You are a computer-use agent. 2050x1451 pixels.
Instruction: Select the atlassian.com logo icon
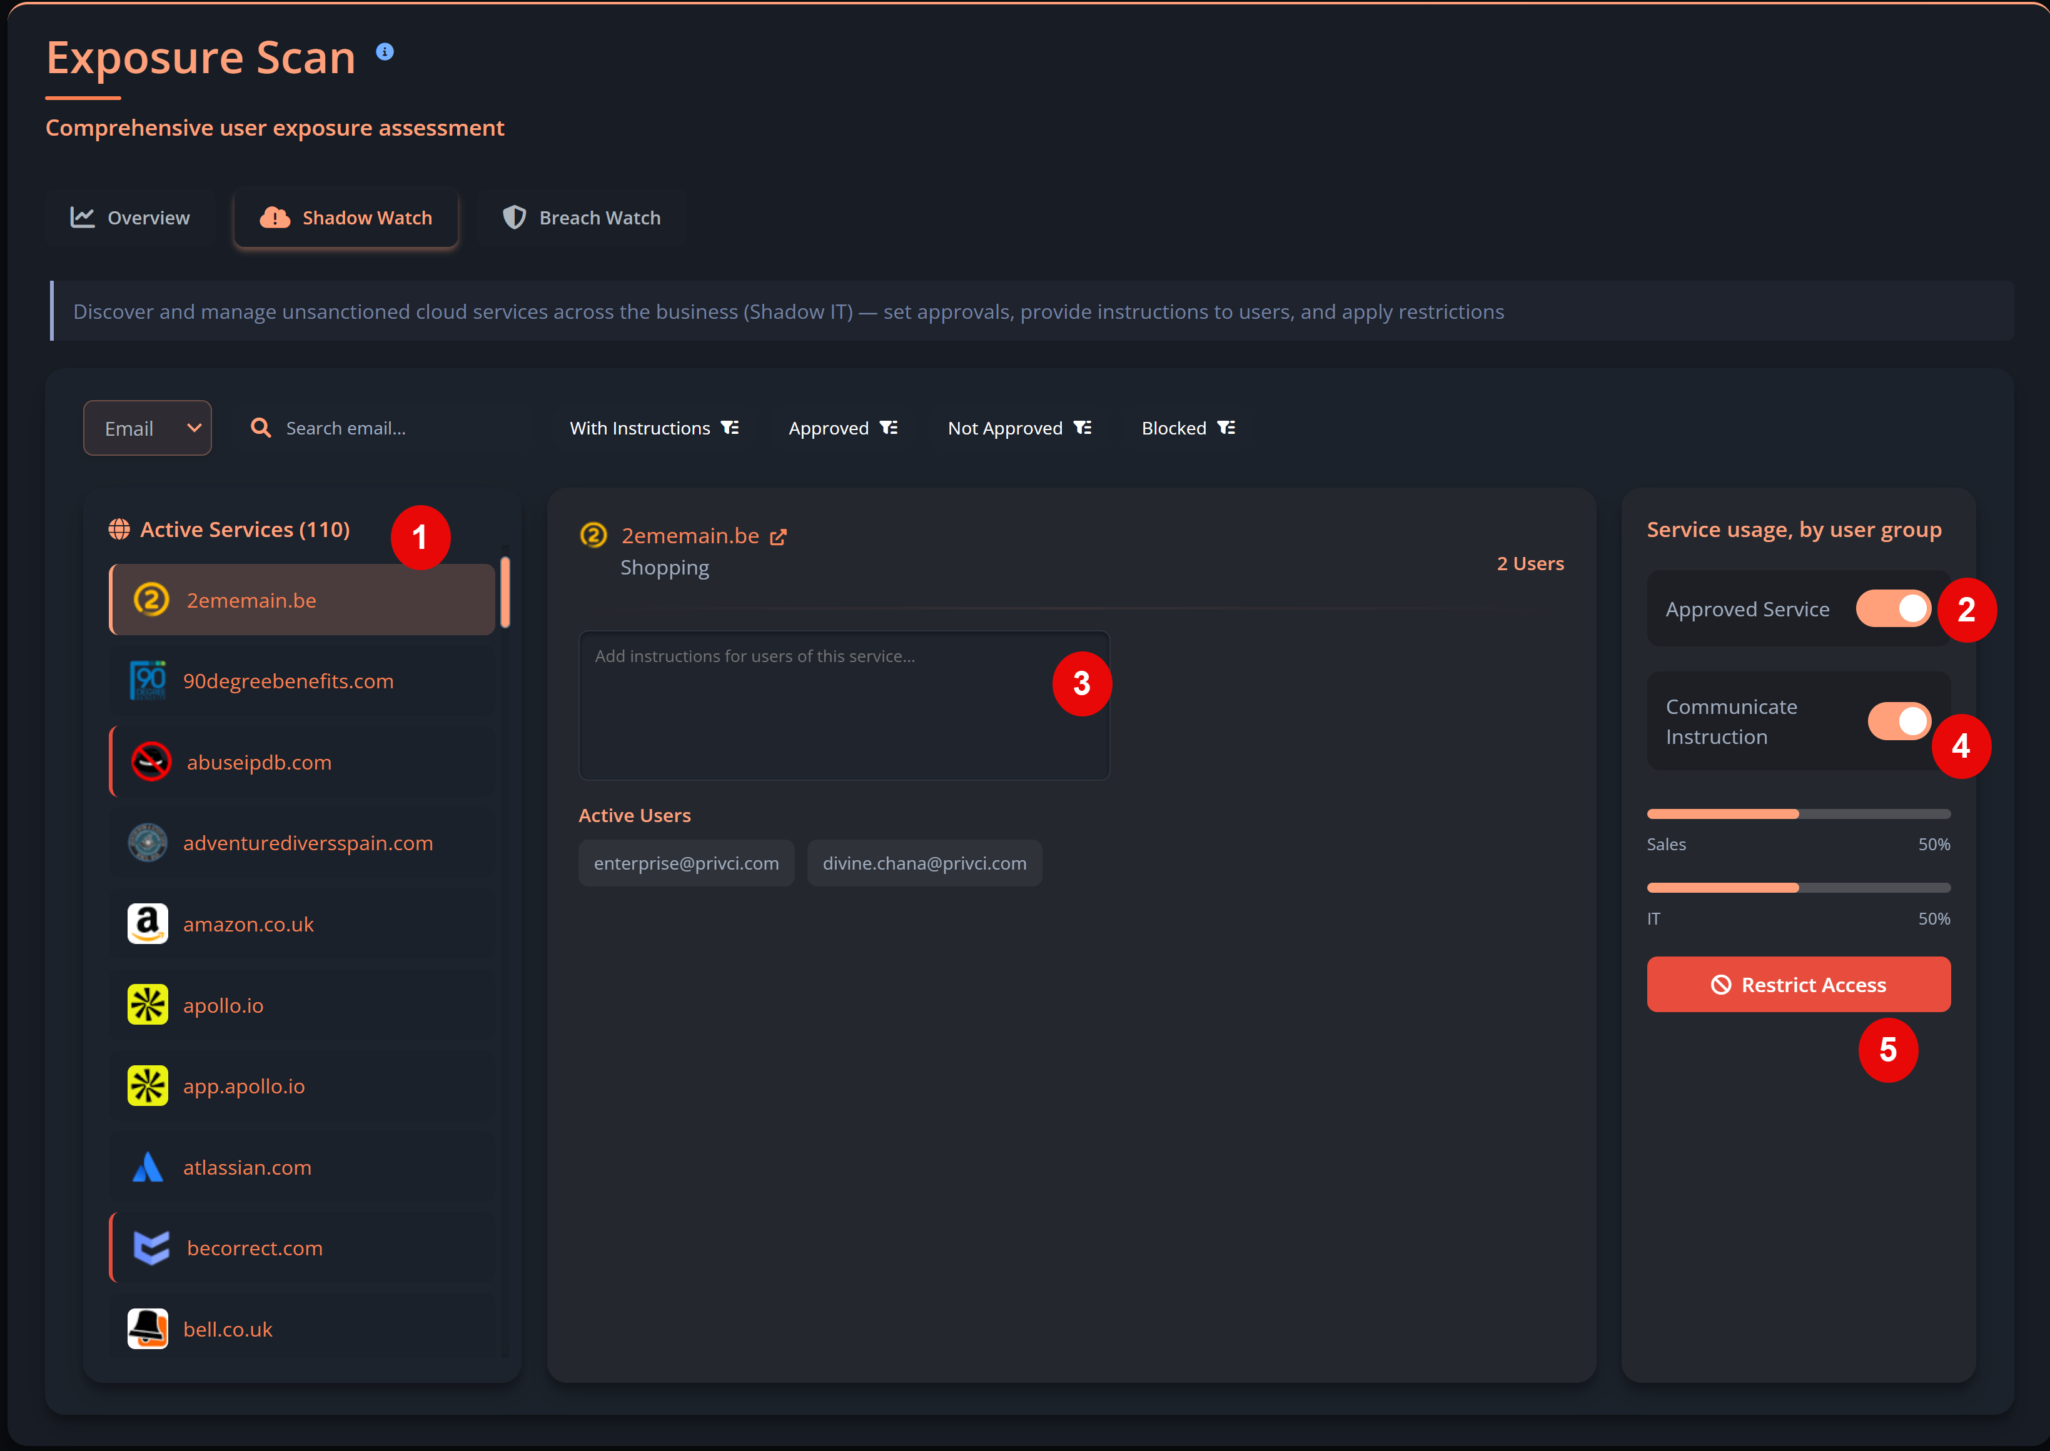click(148, 1167)
